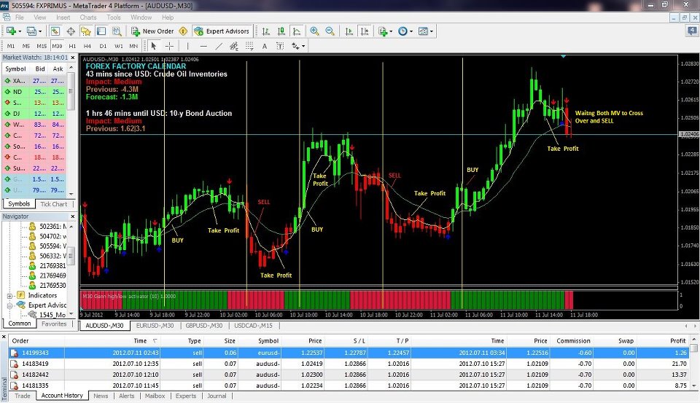Open the Insert menu
Image resolution: width=700 pixels, height=403 pixels.
point(63,17)
